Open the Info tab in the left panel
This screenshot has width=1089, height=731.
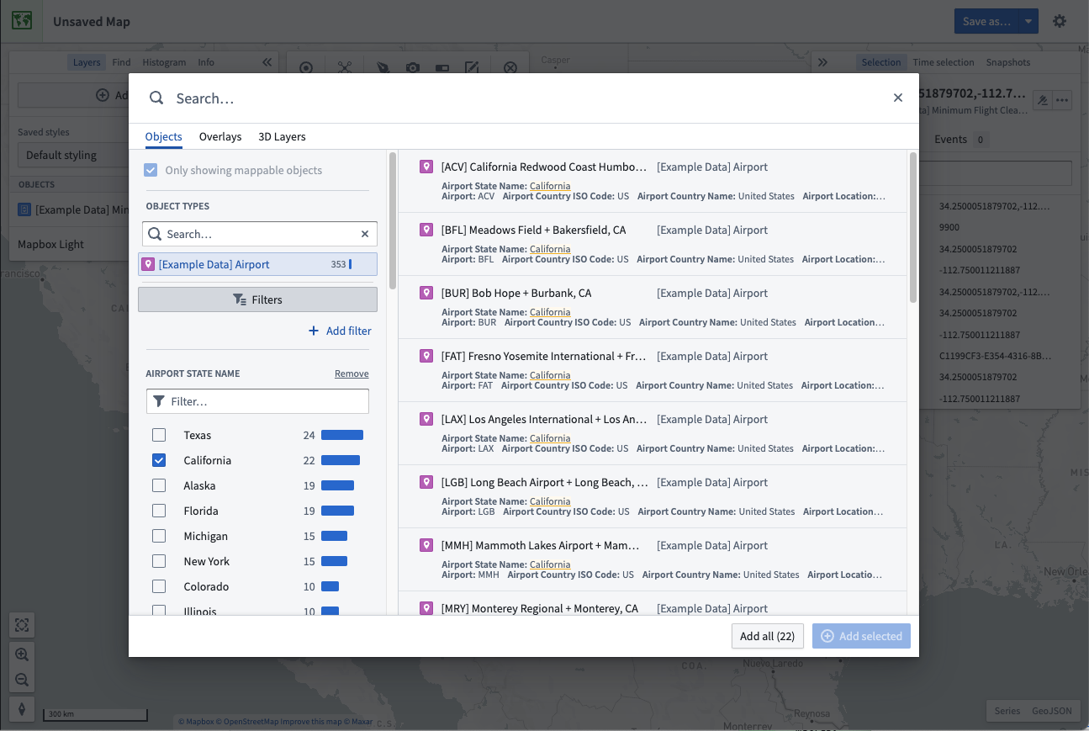(206, 62)
